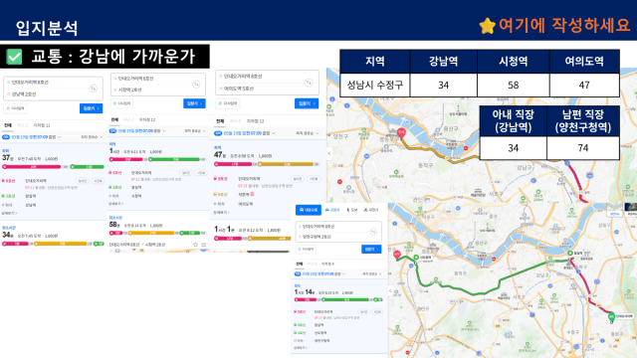The height and width of the screenshot is (358, 637).
Task: Open 지하철 11 tab in 강남역 panel
Action: (x=42, y=125)
